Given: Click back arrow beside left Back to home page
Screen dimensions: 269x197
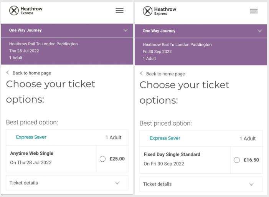Looking at the screenshot, I should 8,73.
